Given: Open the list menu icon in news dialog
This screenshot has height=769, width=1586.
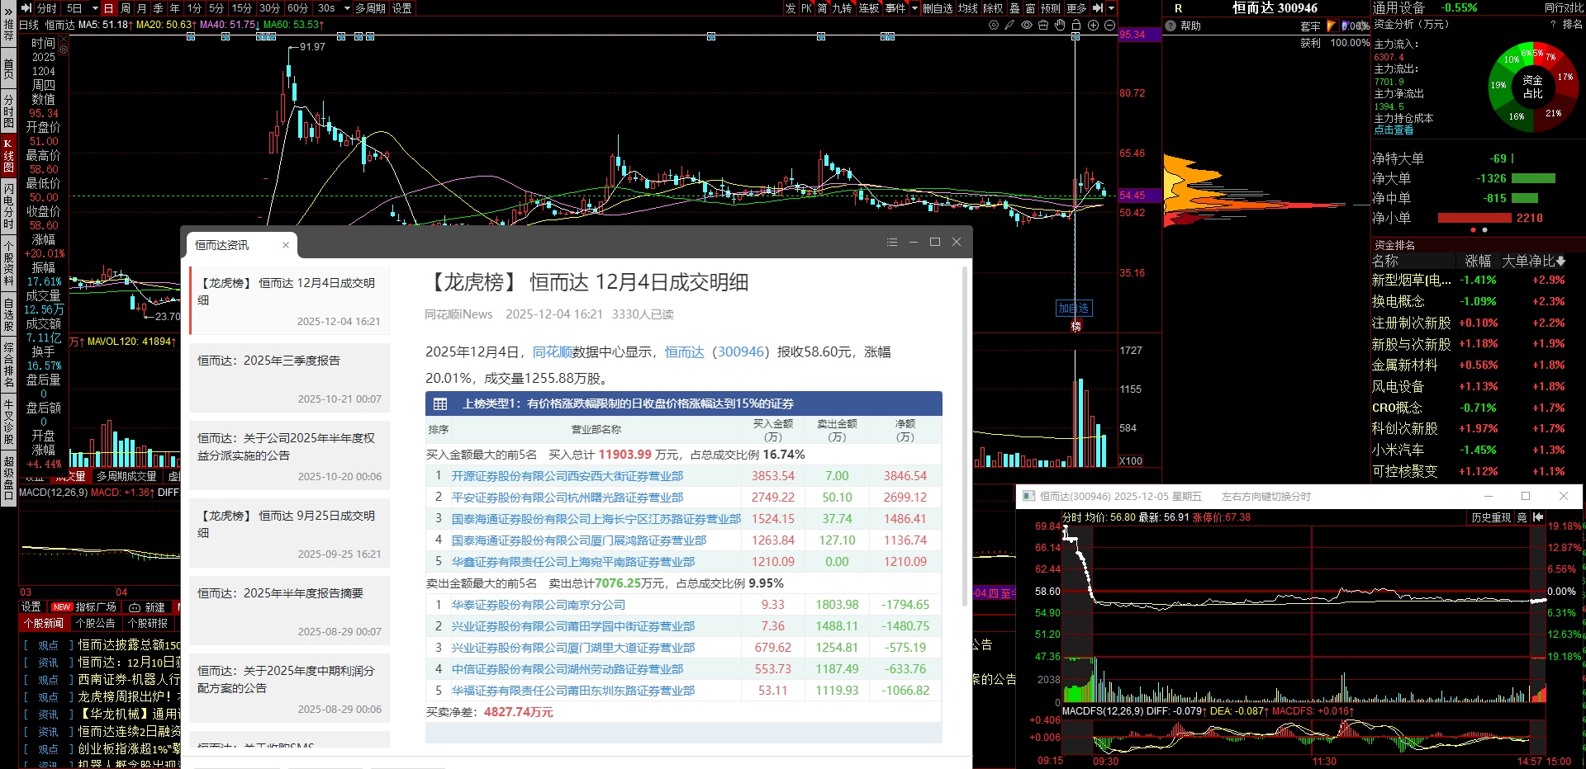Looking at the screenshot, I should point(892,243).
